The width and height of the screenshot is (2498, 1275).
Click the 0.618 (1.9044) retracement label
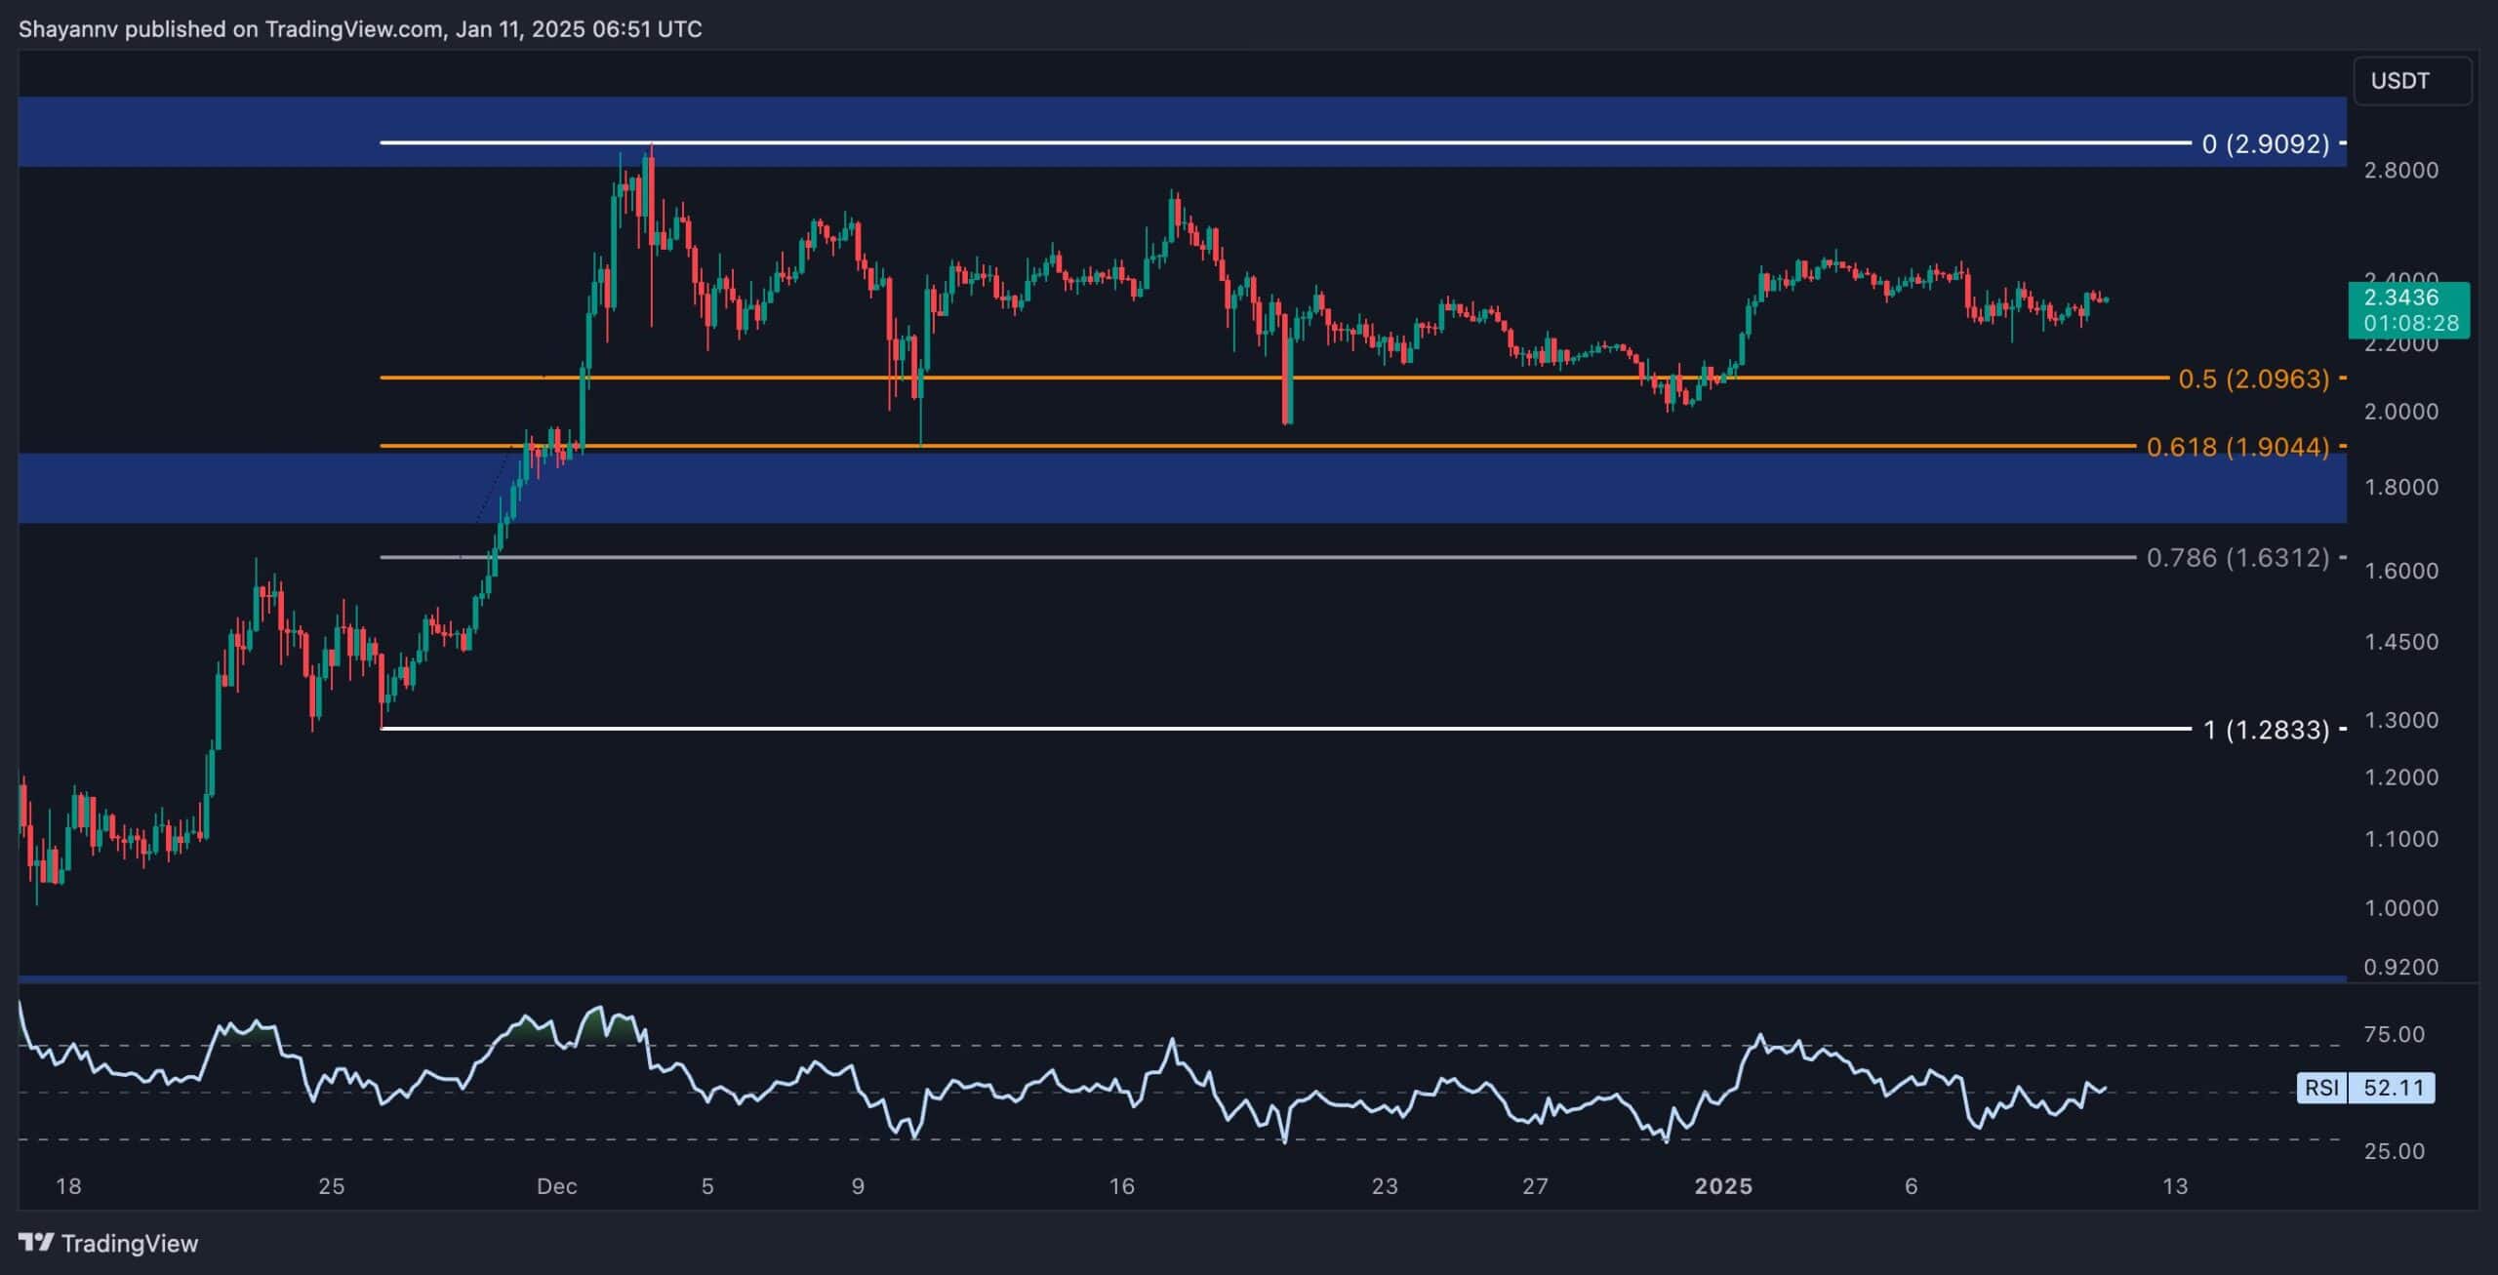2238,447
